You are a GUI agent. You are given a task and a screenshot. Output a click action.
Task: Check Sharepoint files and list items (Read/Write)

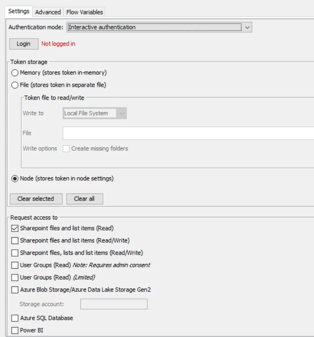pyautogui.click(x=15, y=241)
